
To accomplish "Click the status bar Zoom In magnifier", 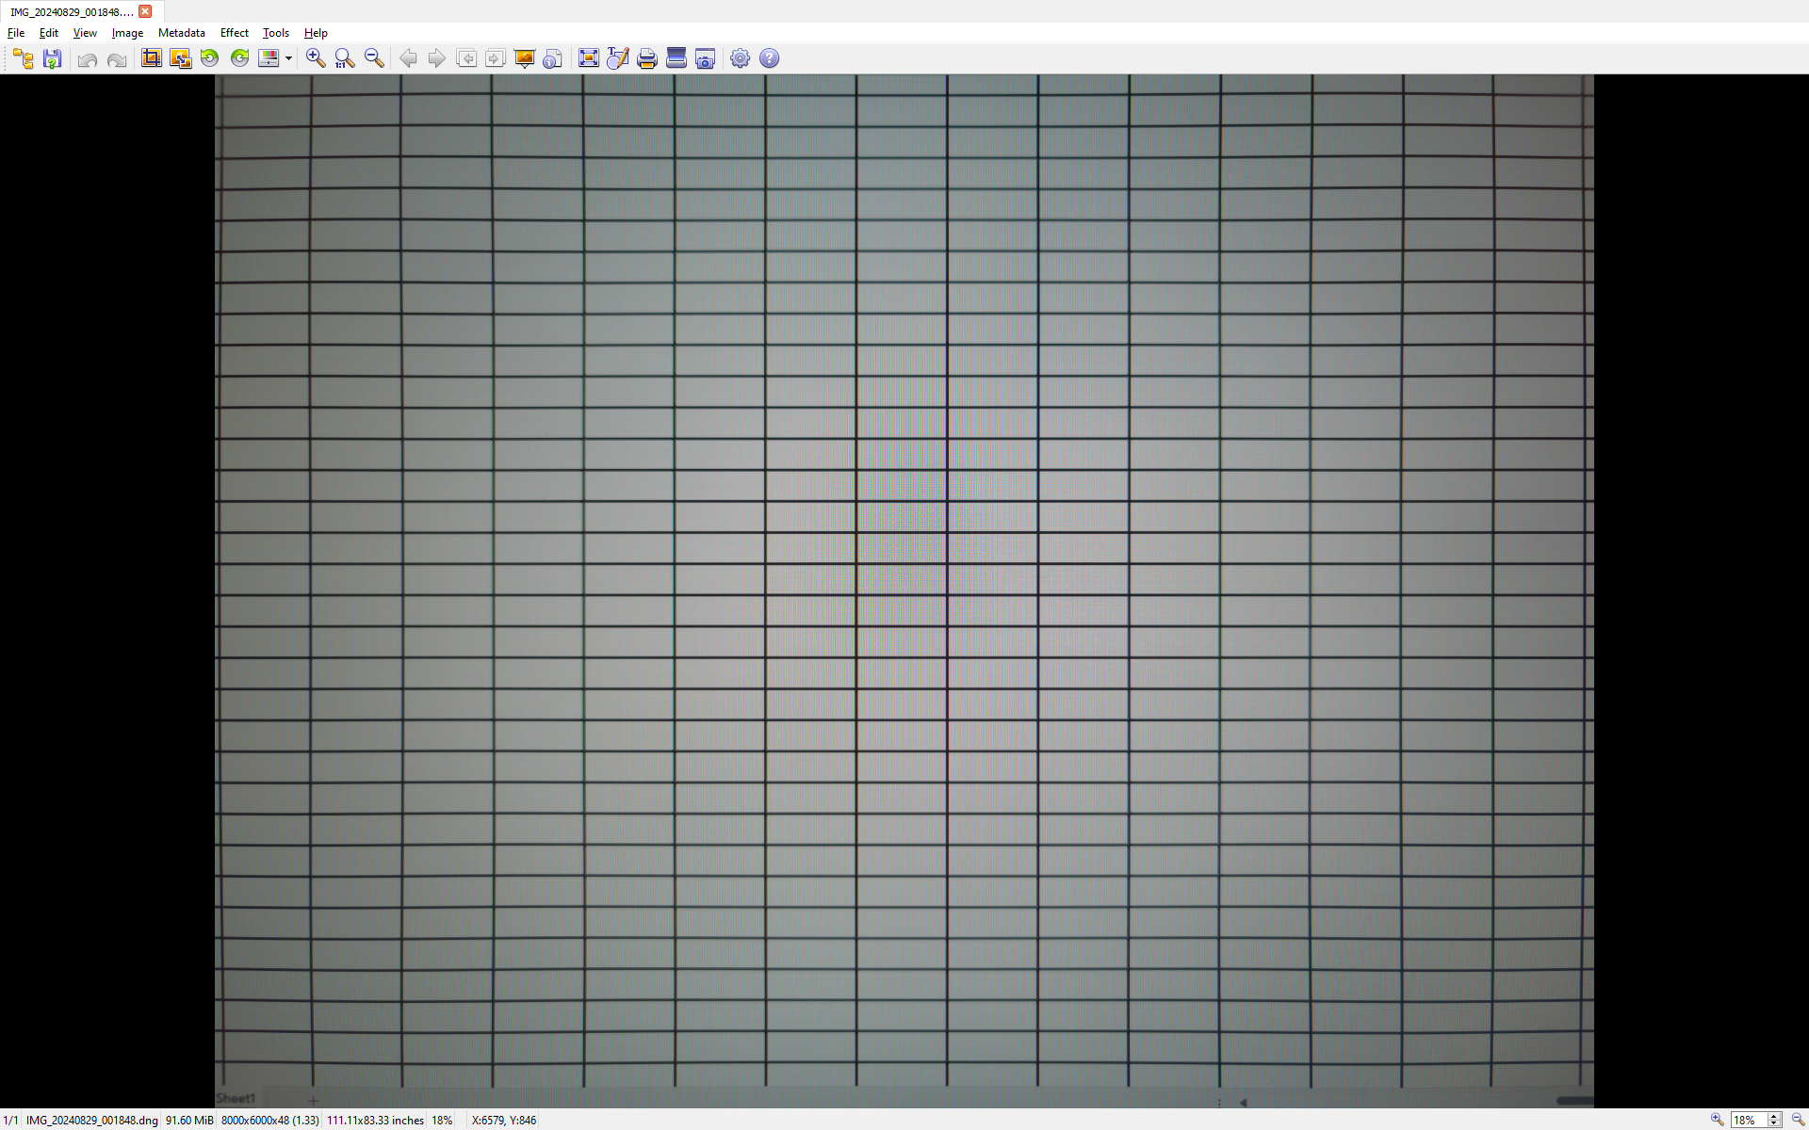I will coord(1717,1120).
